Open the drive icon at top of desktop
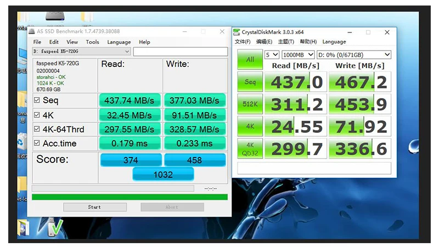This screenshot has height=247, width=439. (55, 16)
